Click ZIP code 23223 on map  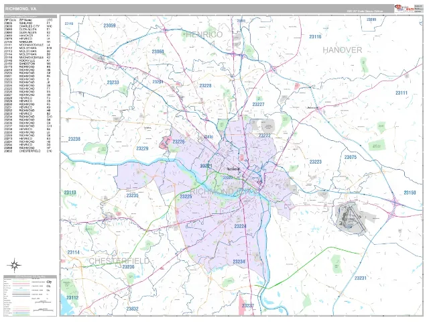pos(316,162)
